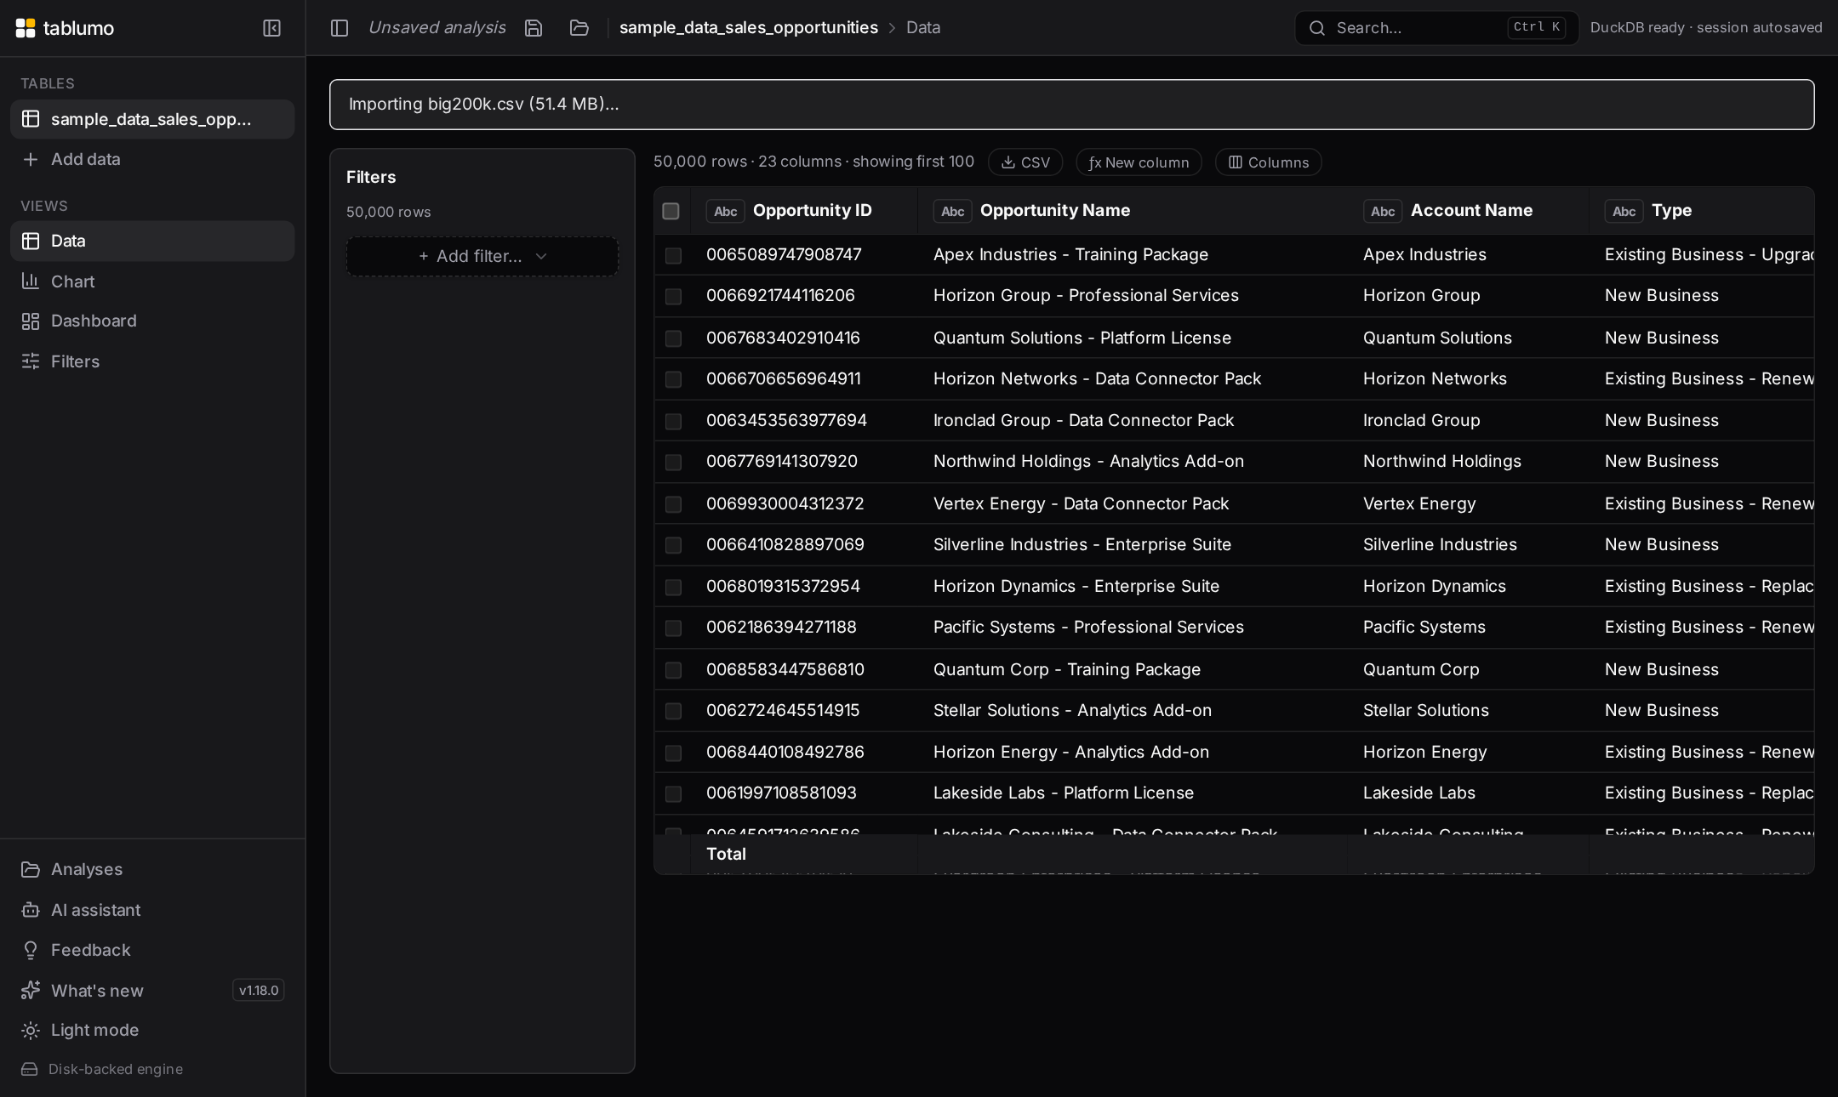
Task: Click the fx New column button
Action: coord(1139,162)
